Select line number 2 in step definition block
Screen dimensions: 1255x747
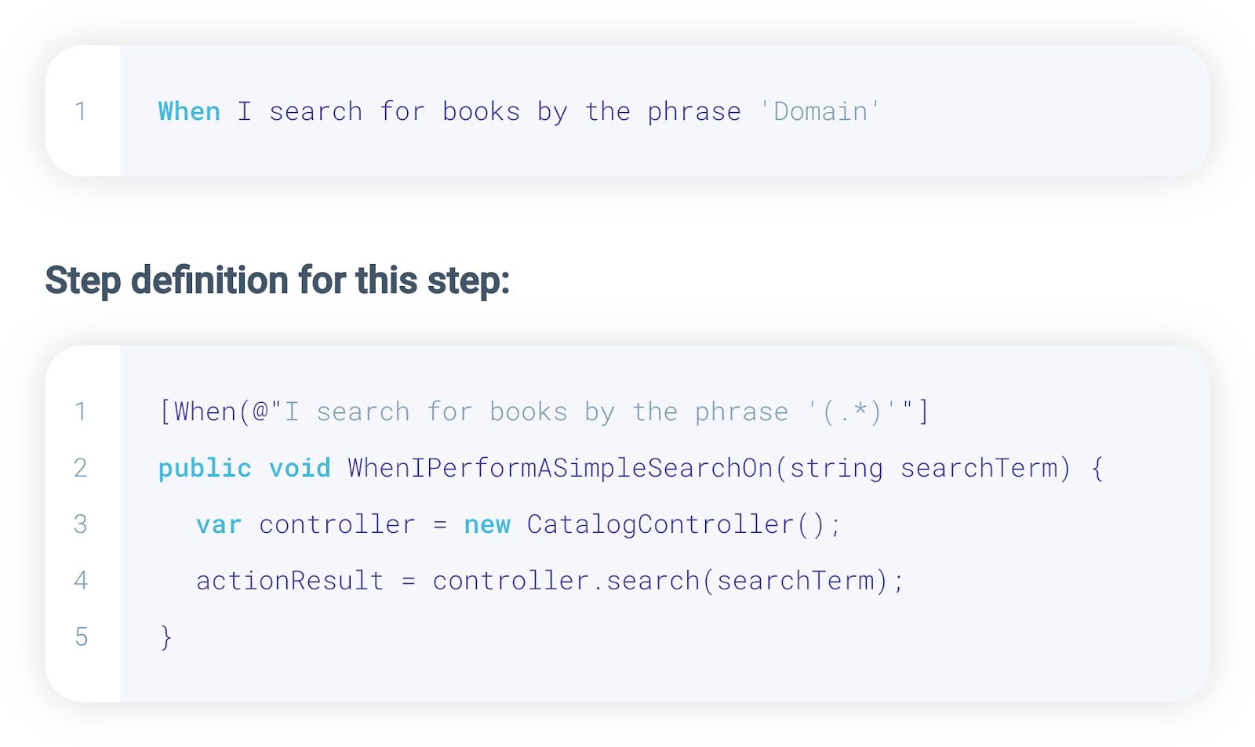point(81,468)
